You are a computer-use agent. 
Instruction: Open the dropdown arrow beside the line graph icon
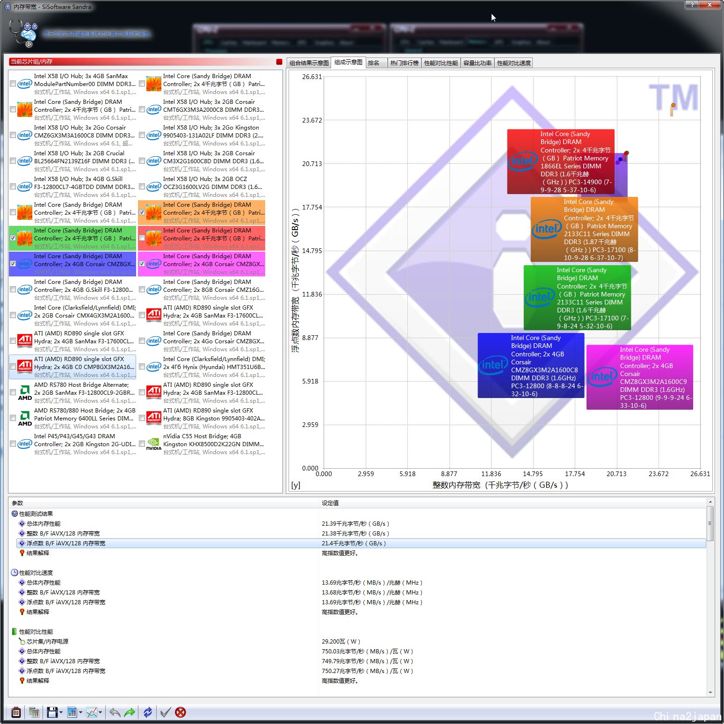tap(100, 713)
